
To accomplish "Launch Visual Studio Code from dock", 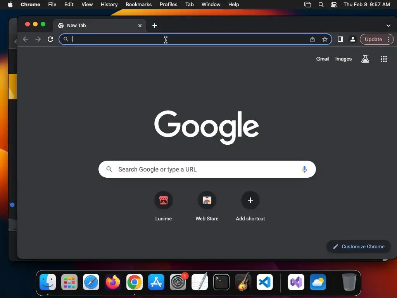I will coord(265,282).
